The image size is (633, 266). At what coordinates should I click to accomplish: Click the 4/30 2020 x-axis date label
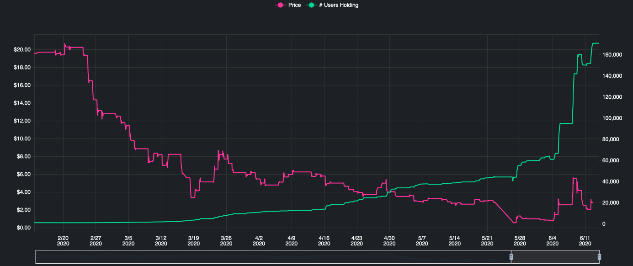click(389, 241)
